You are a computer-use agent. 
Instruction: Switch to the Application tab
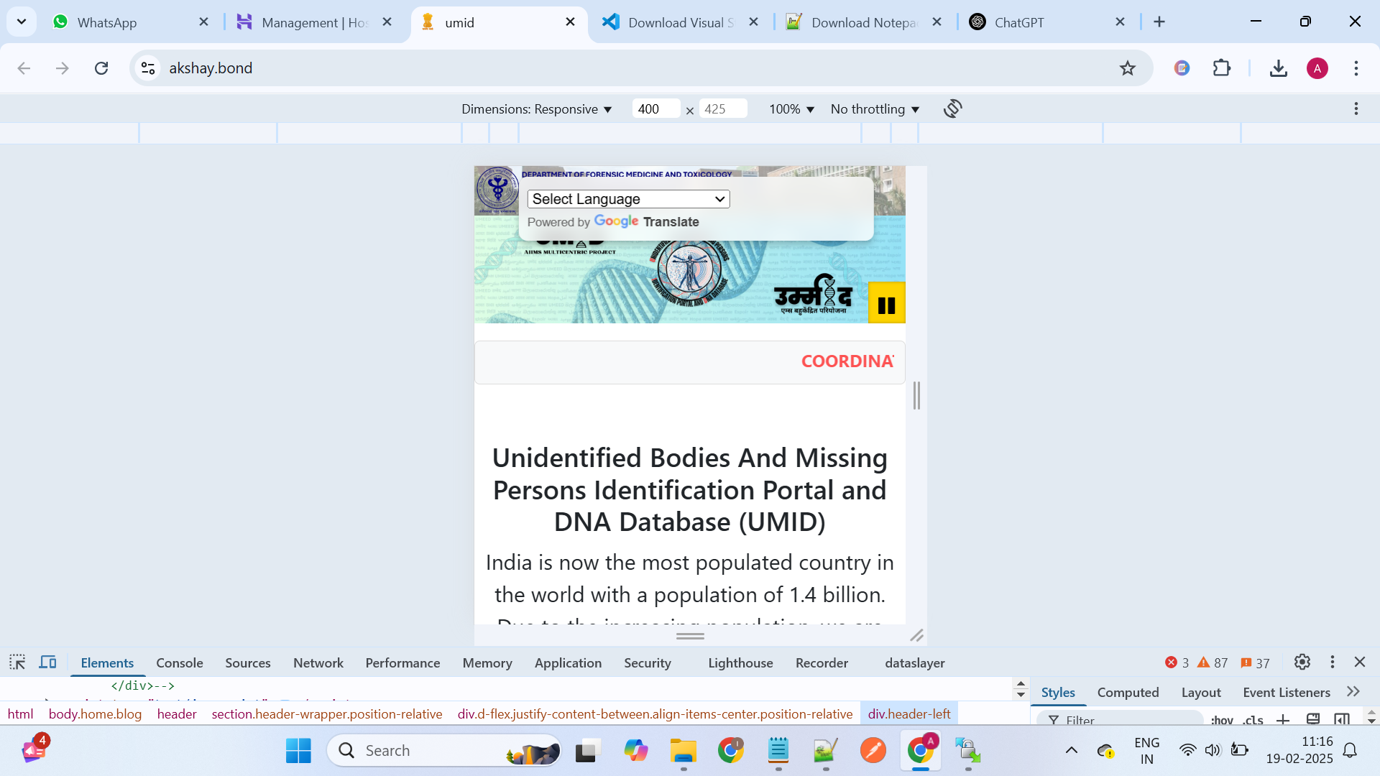point(568,663)
